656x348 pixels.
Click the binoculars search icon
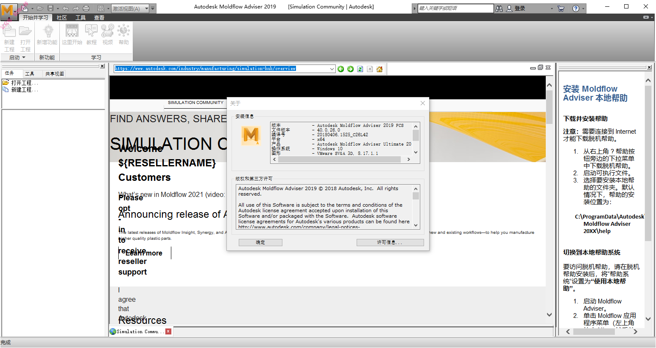499,8
